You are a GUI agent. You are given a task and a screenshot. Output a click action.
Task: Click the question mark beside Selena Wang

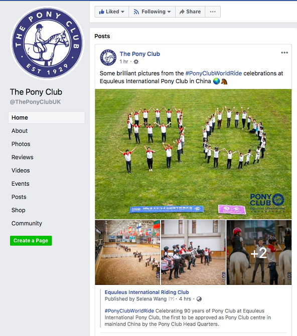[171, 299]
